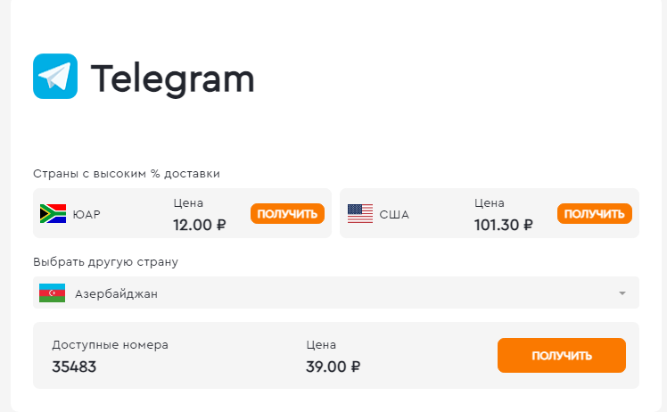Image resolution: width=667 pixels, height=412 pixels.
Task: Select the США country label
Action: pyautogui.click(x=394, y=215)
